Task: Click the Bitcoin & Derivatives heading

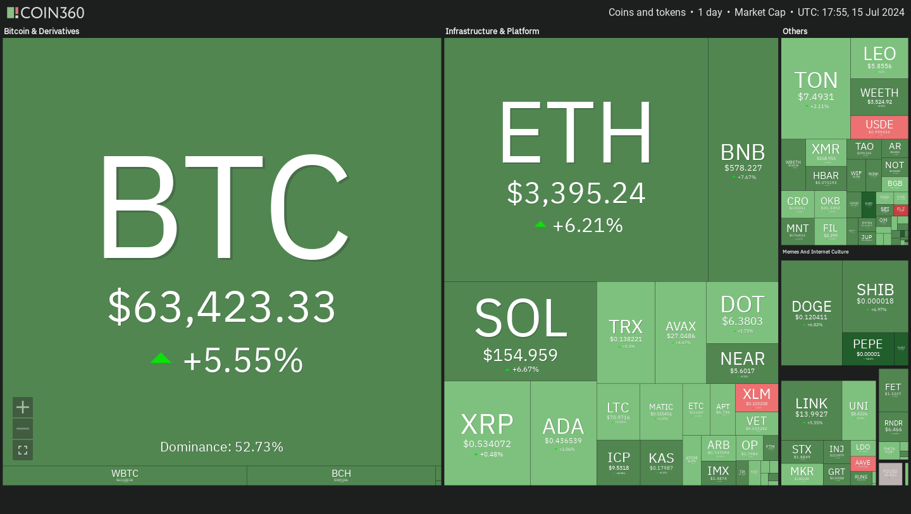Action: (42, 31)
